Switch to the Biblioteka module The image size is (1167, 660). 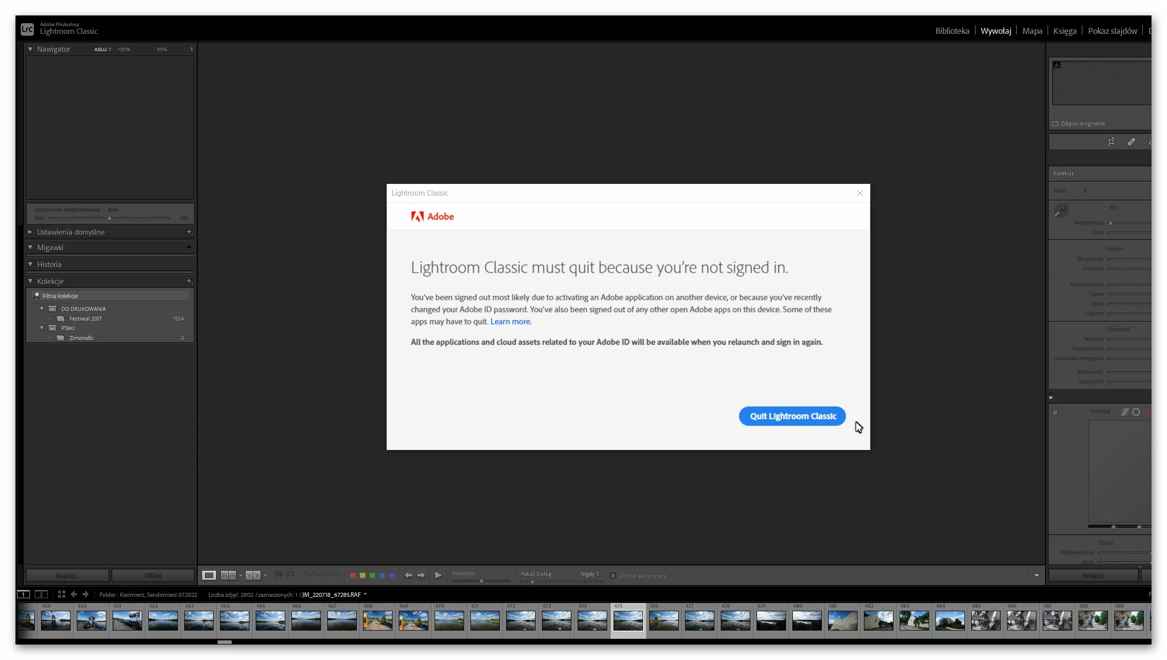tap(952, 31)
